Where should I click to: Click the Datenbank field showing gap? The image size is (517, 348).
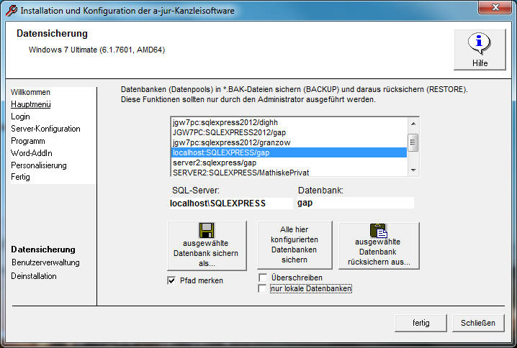[355, 203]
